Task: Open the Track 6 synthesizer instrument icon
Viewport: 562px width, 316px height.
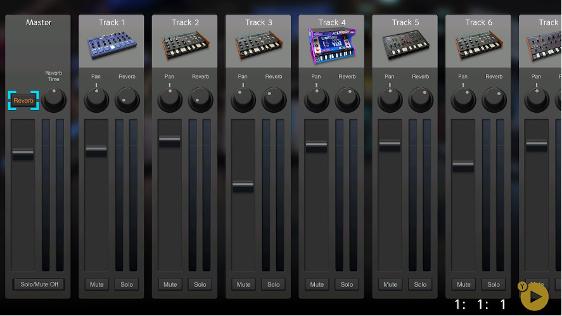Action: (x=478, y=46)
